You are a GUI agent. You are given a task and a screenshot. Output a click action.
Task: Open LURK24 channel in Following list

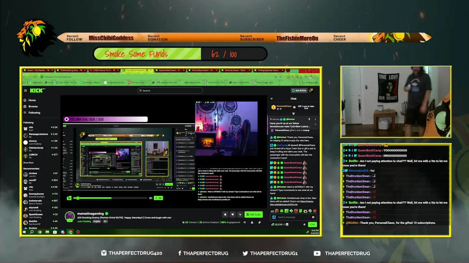tap(40, 155)
